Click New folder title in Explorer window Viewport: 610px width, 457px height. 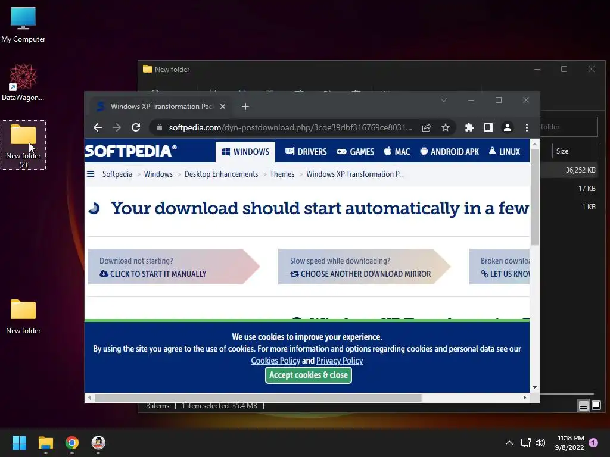pos(172,70)
